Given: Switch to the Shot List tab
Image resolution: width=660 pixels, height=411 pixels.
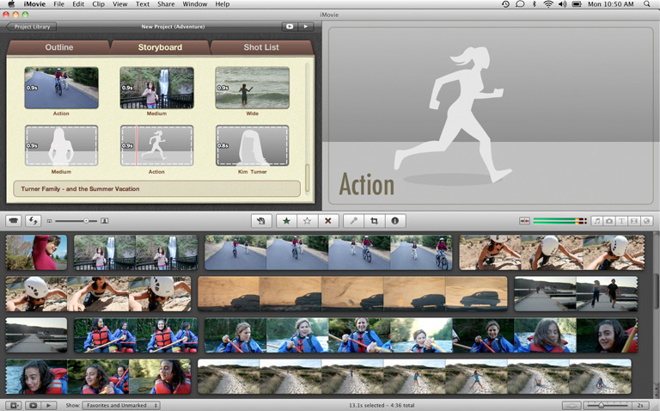Looking at the screenshot, I should [x=260, y=47].
